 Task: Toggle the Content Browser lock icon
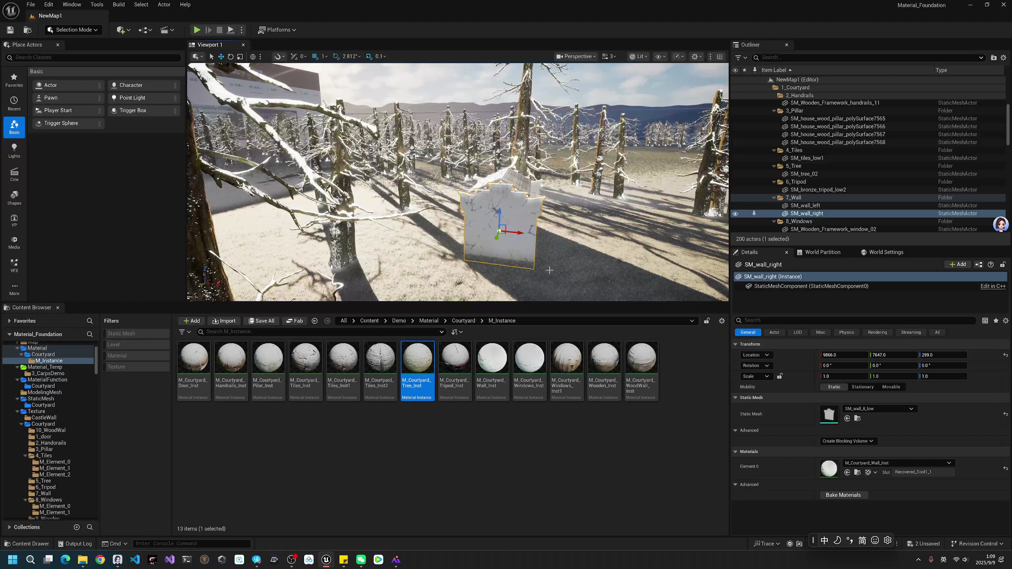(x=707, y=321)
